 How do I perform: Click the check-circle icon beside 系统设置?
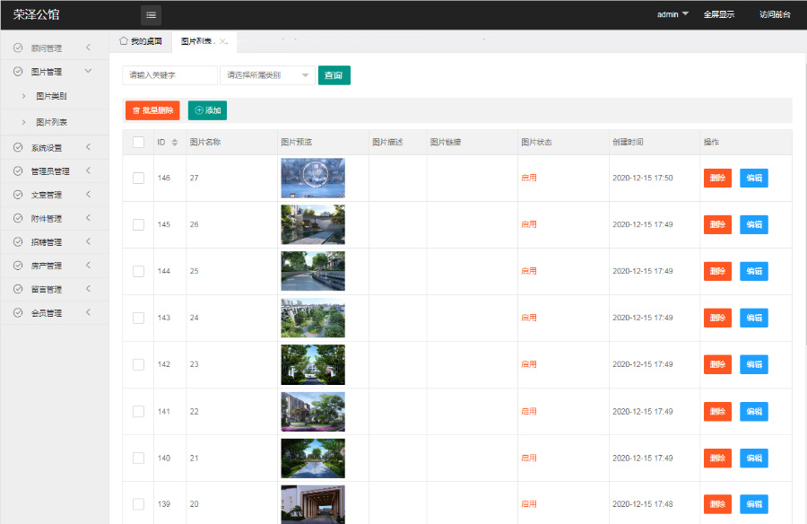click(18, 148)
